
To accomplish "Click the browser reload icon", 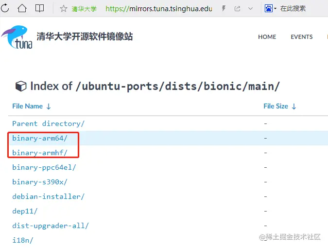I will tap(5, 8).
